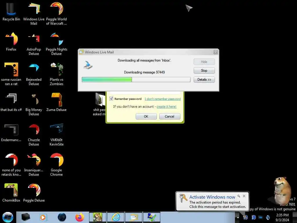
Task: Click the password field above Remember password
Action: [145, 93]
